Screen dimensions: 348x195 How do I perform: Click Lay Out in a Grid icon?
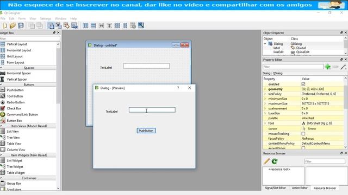117,25
